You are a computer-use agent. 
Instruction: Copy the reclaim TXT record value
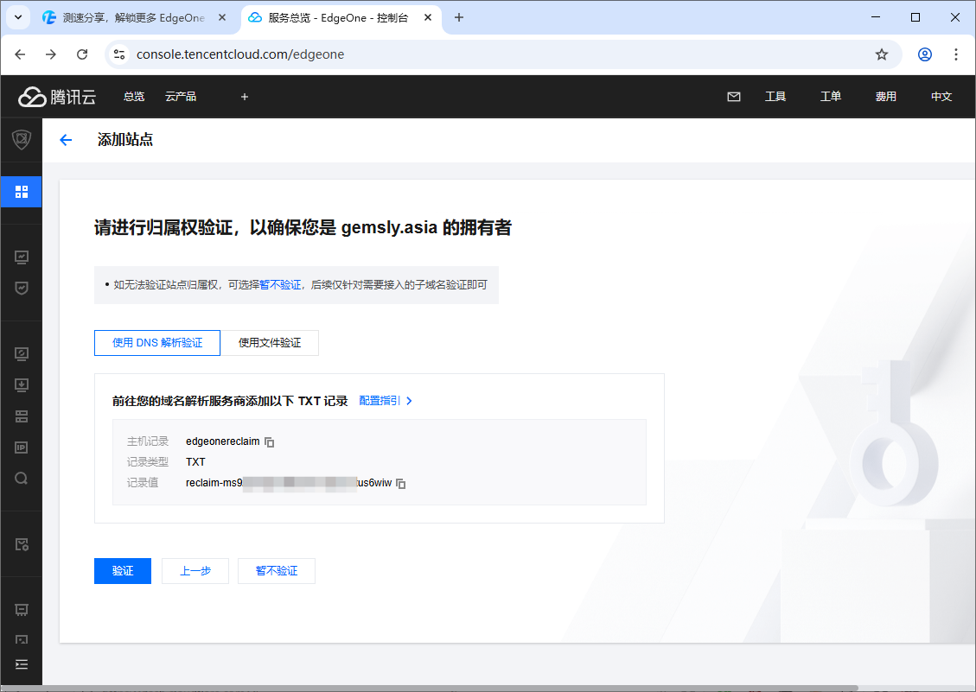400,484
